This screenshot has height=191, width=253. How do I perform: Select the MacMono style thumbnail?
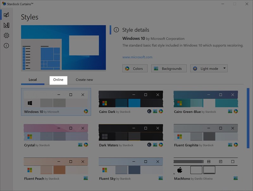coord(206,166)
